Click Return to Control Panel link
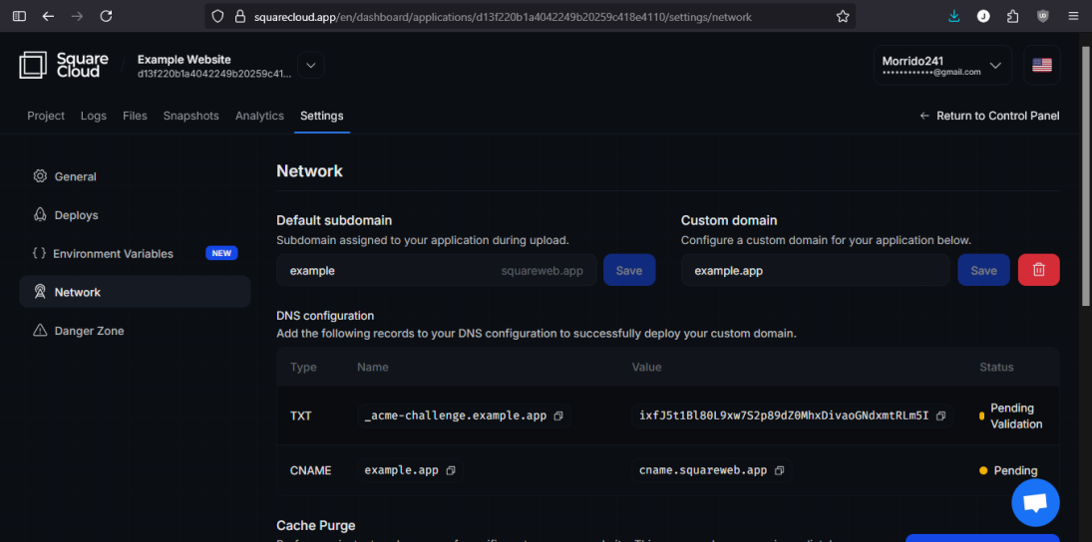The width and height of the screenshot is (1092, 542). 989,116
